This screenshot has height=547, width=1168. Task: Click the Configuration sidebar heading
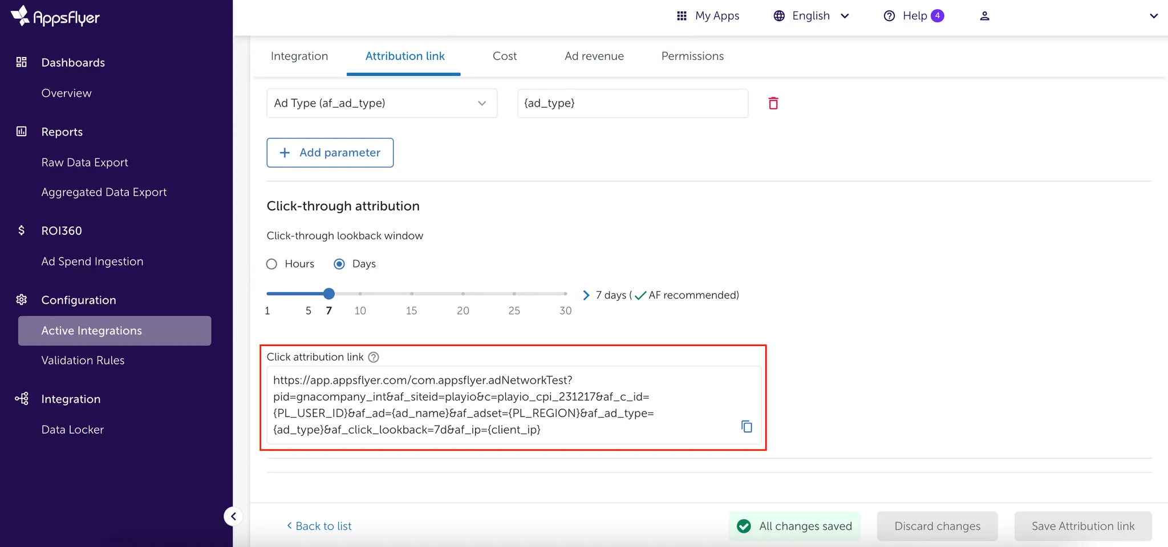pos(79,300)
